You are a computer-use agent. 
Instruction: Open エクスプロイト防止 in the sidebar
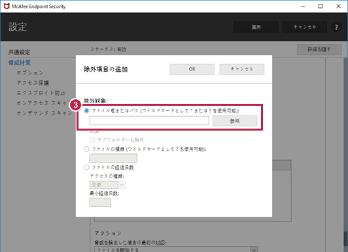click(41, 93)
